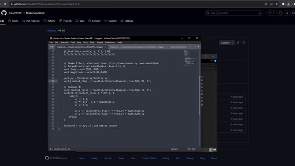Click the GitHub footer logo
Image resolution: width=295 pixels, height=166 pixels.
click(47, 158)
